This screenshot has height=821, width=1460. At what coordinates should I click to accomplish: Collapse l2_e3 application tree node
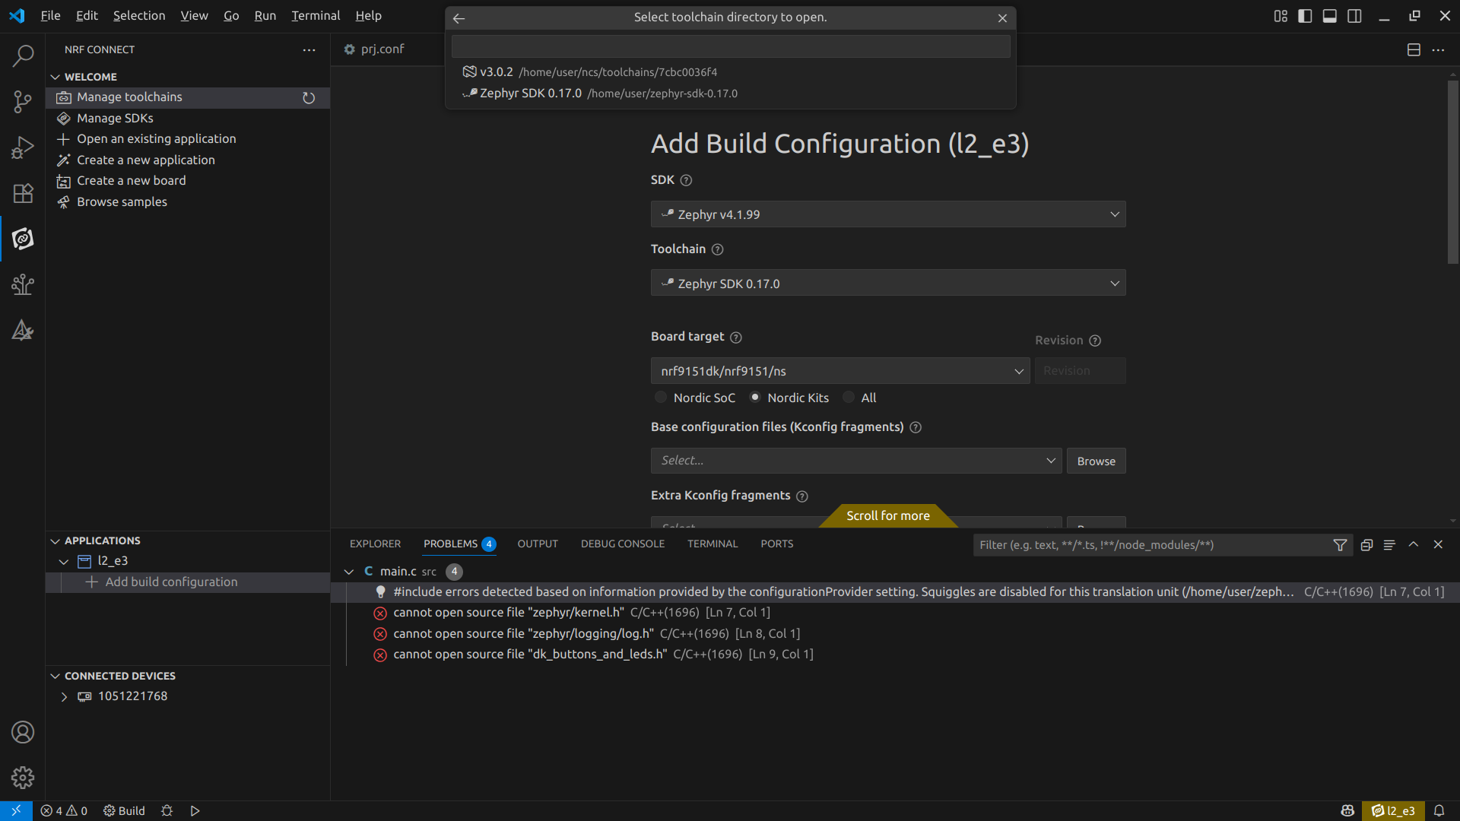click(64, 562)
